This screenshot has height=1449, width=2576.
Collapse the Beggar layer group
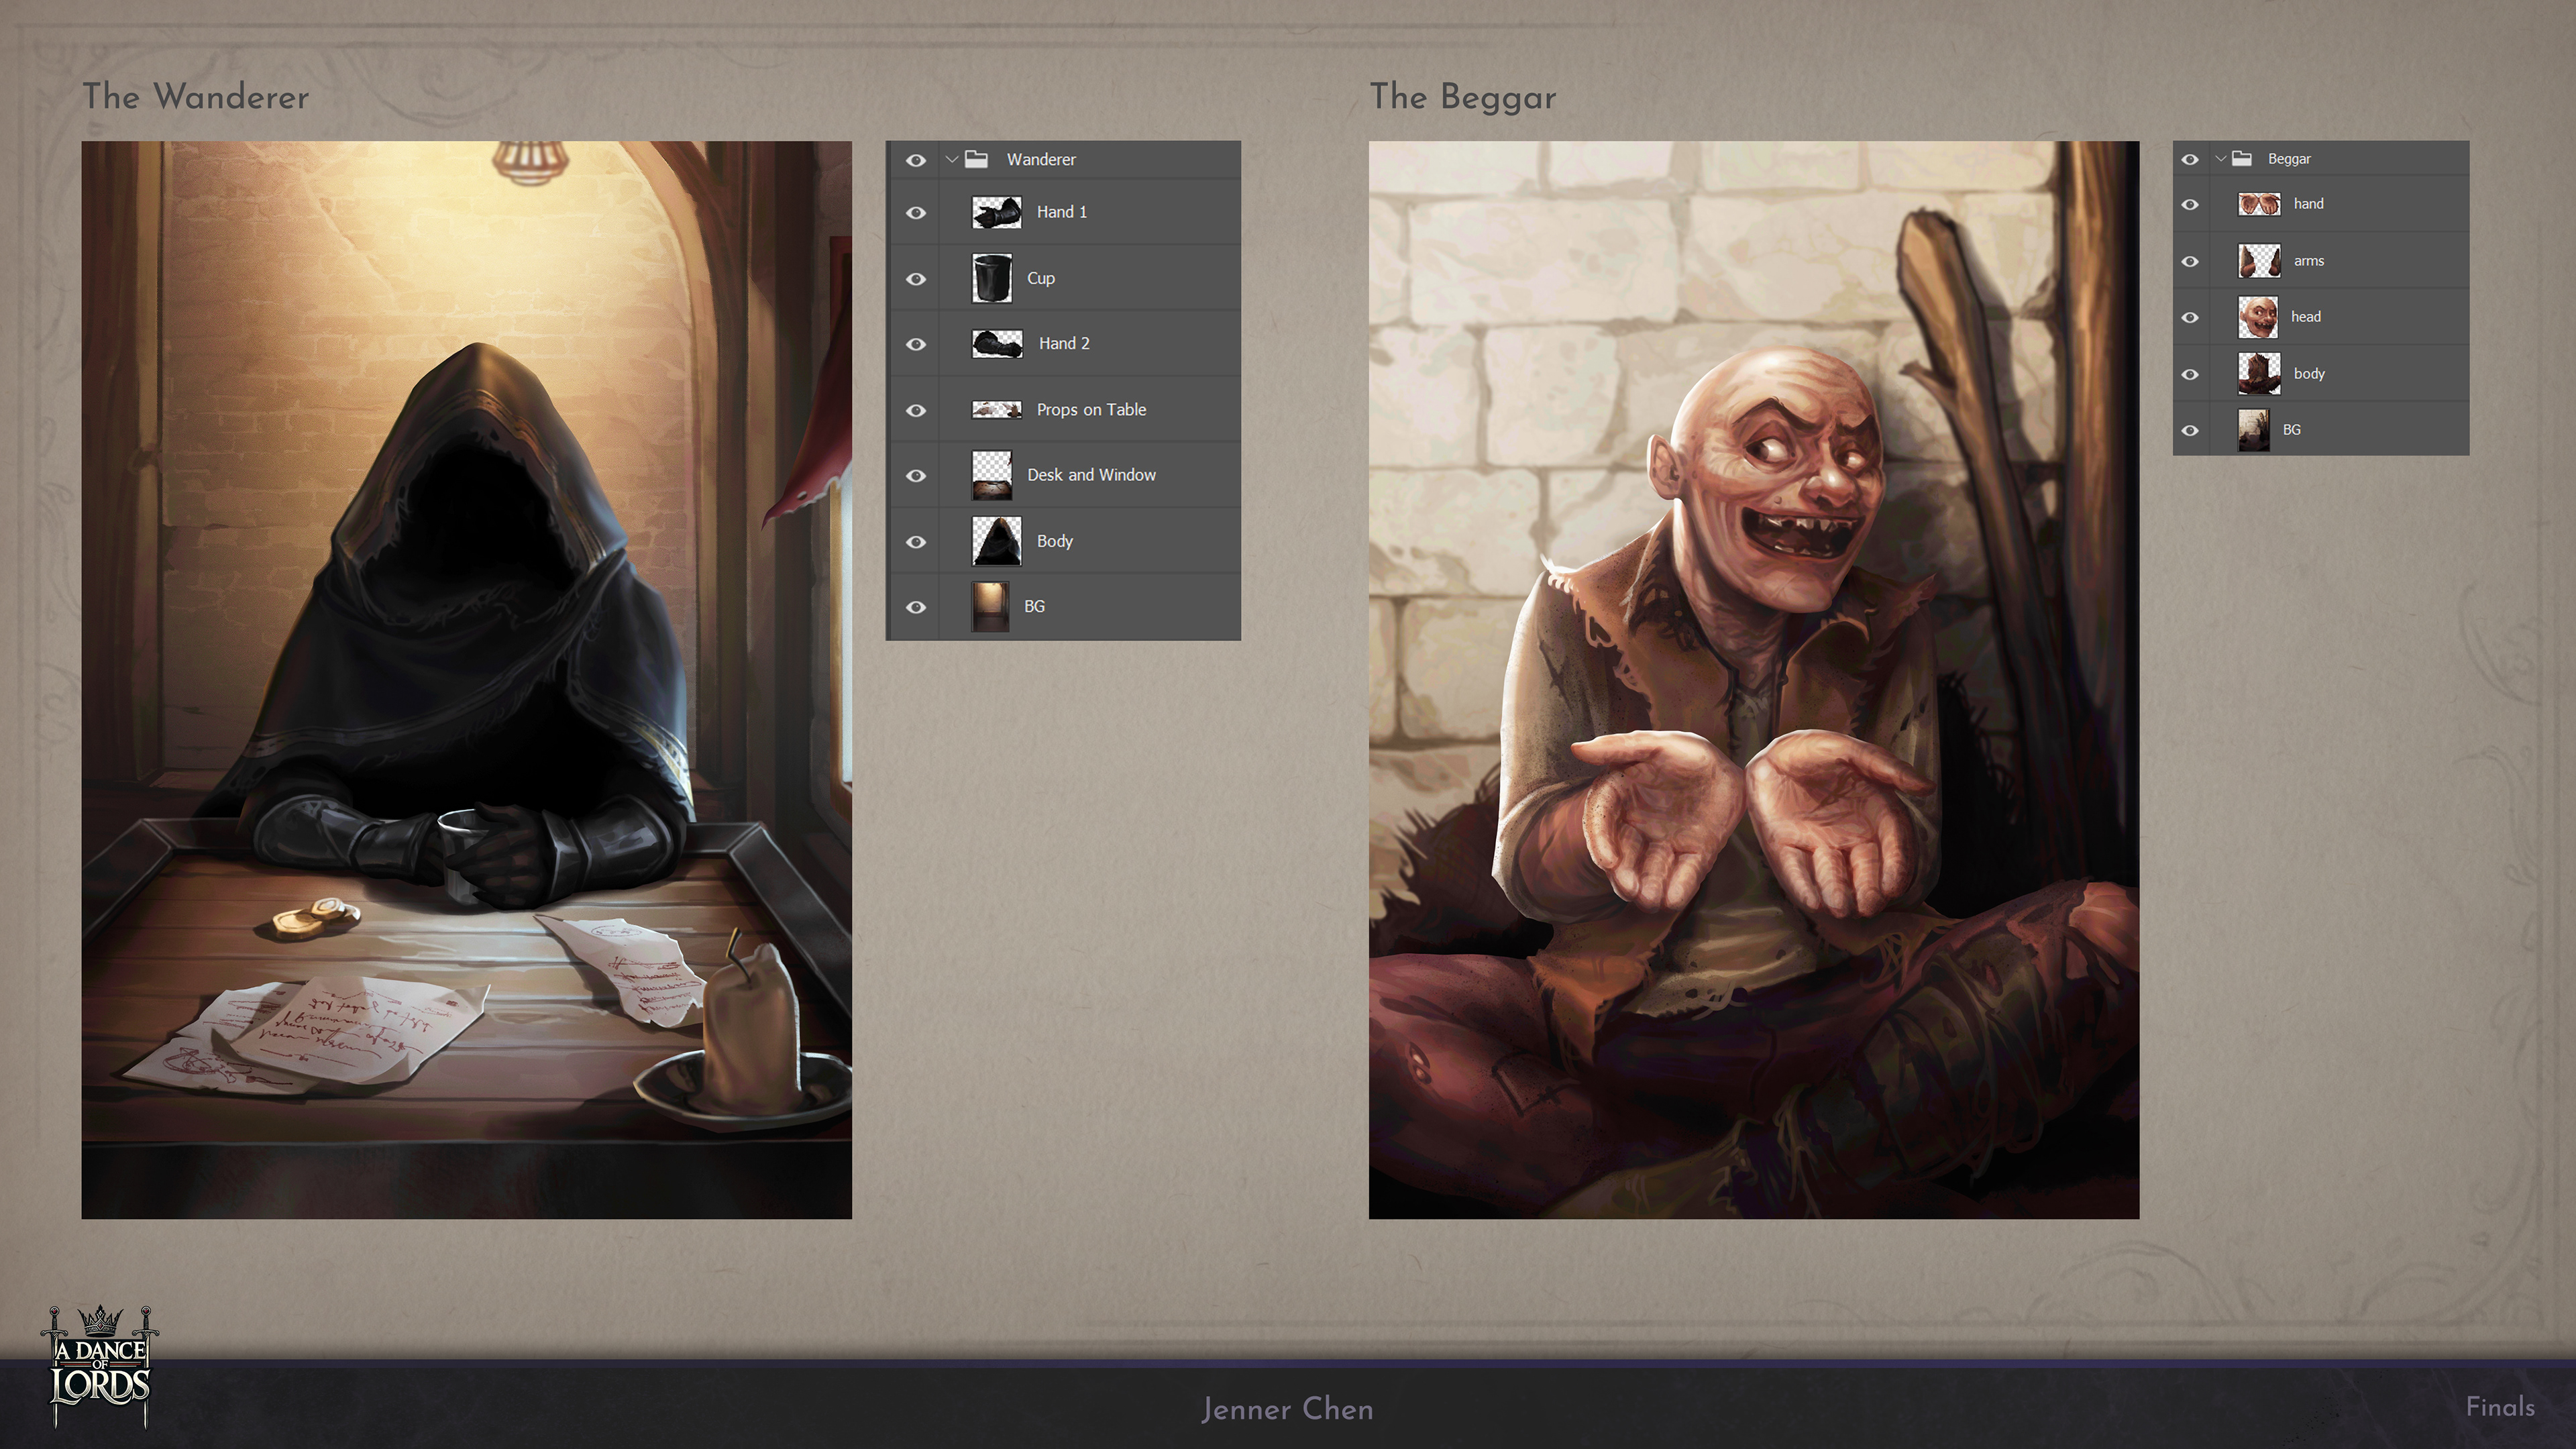(2220, 159)
